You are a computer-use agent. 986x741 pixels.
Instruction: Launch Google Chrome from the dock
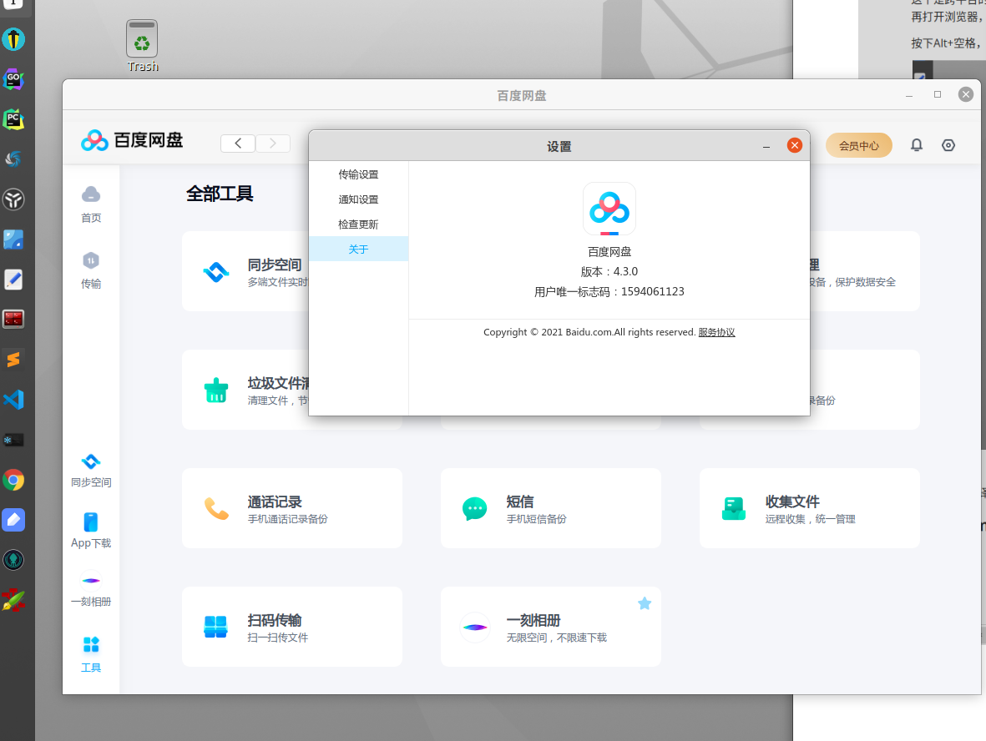click(13, 480)
